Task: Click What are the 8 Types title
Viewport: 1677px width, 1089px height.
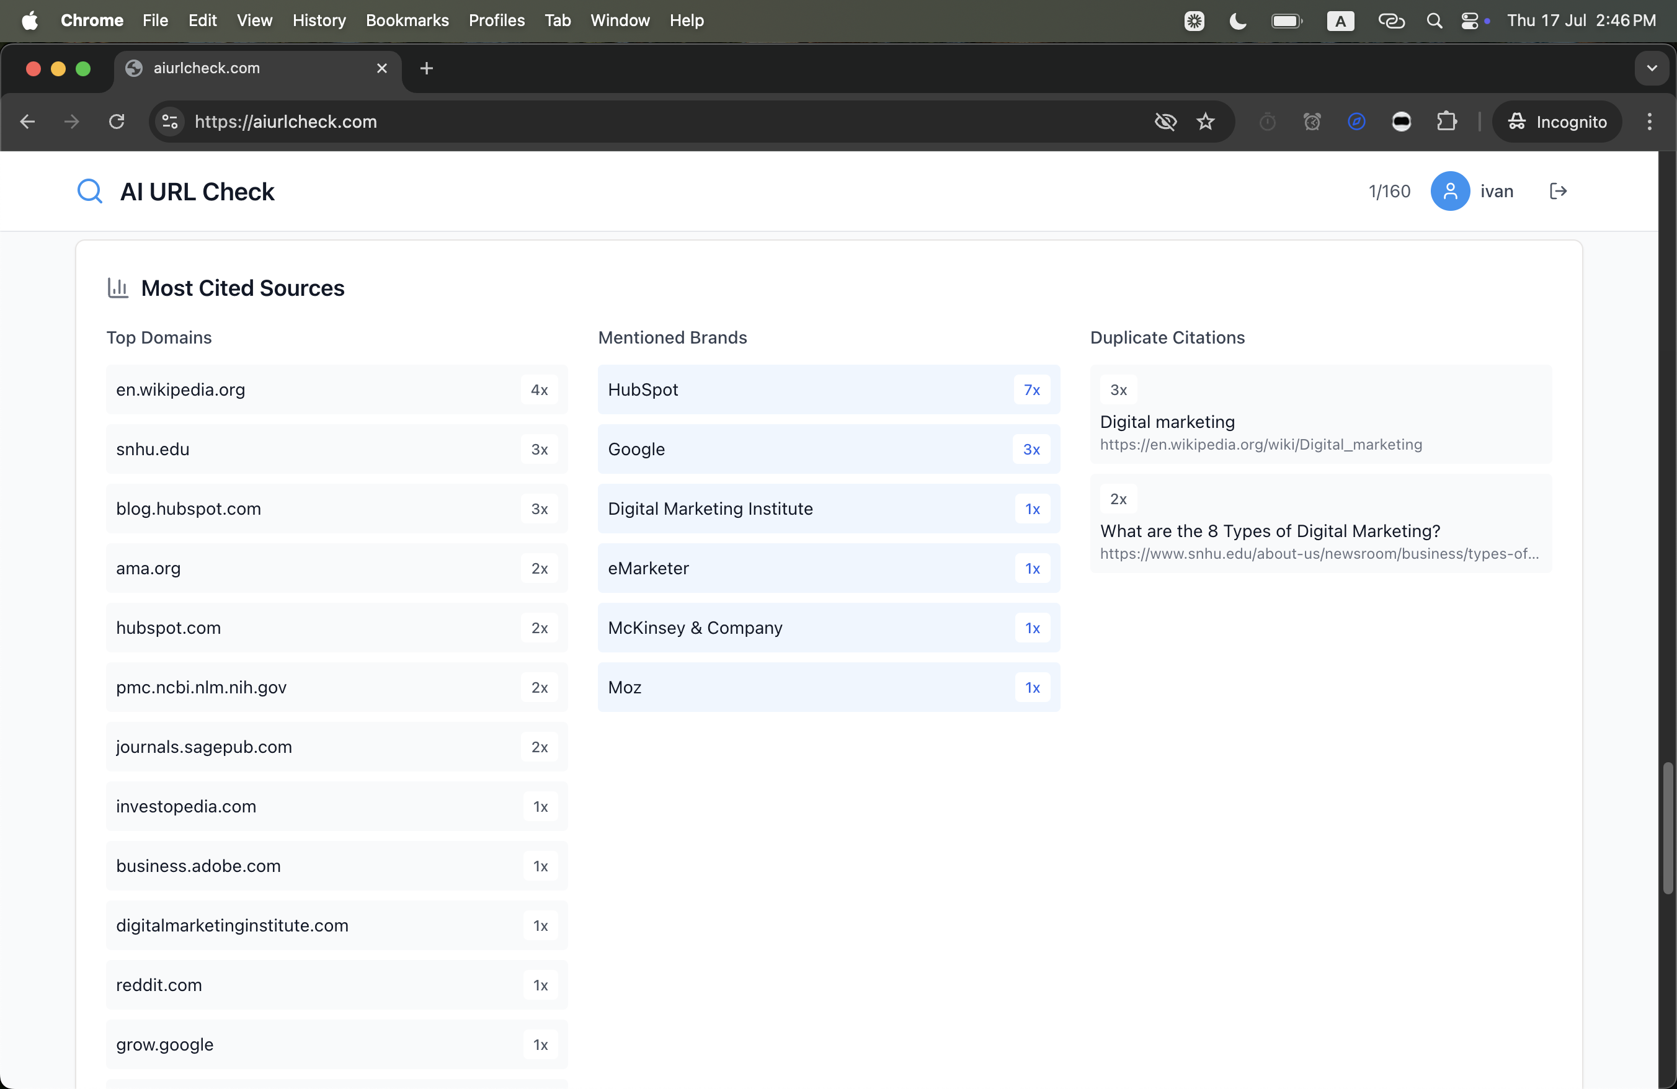Action: [1270, 530]
